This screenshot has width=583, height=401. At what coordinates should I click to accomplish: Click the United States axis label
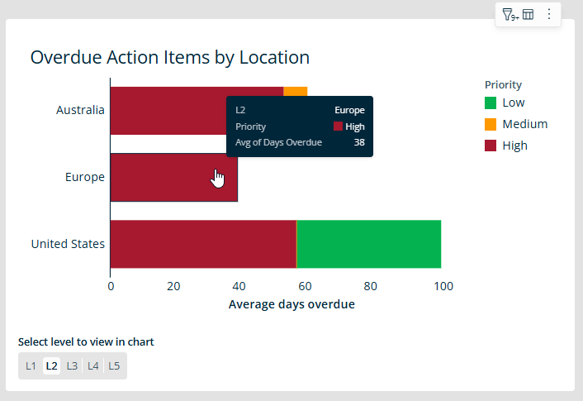click(68, 244)
